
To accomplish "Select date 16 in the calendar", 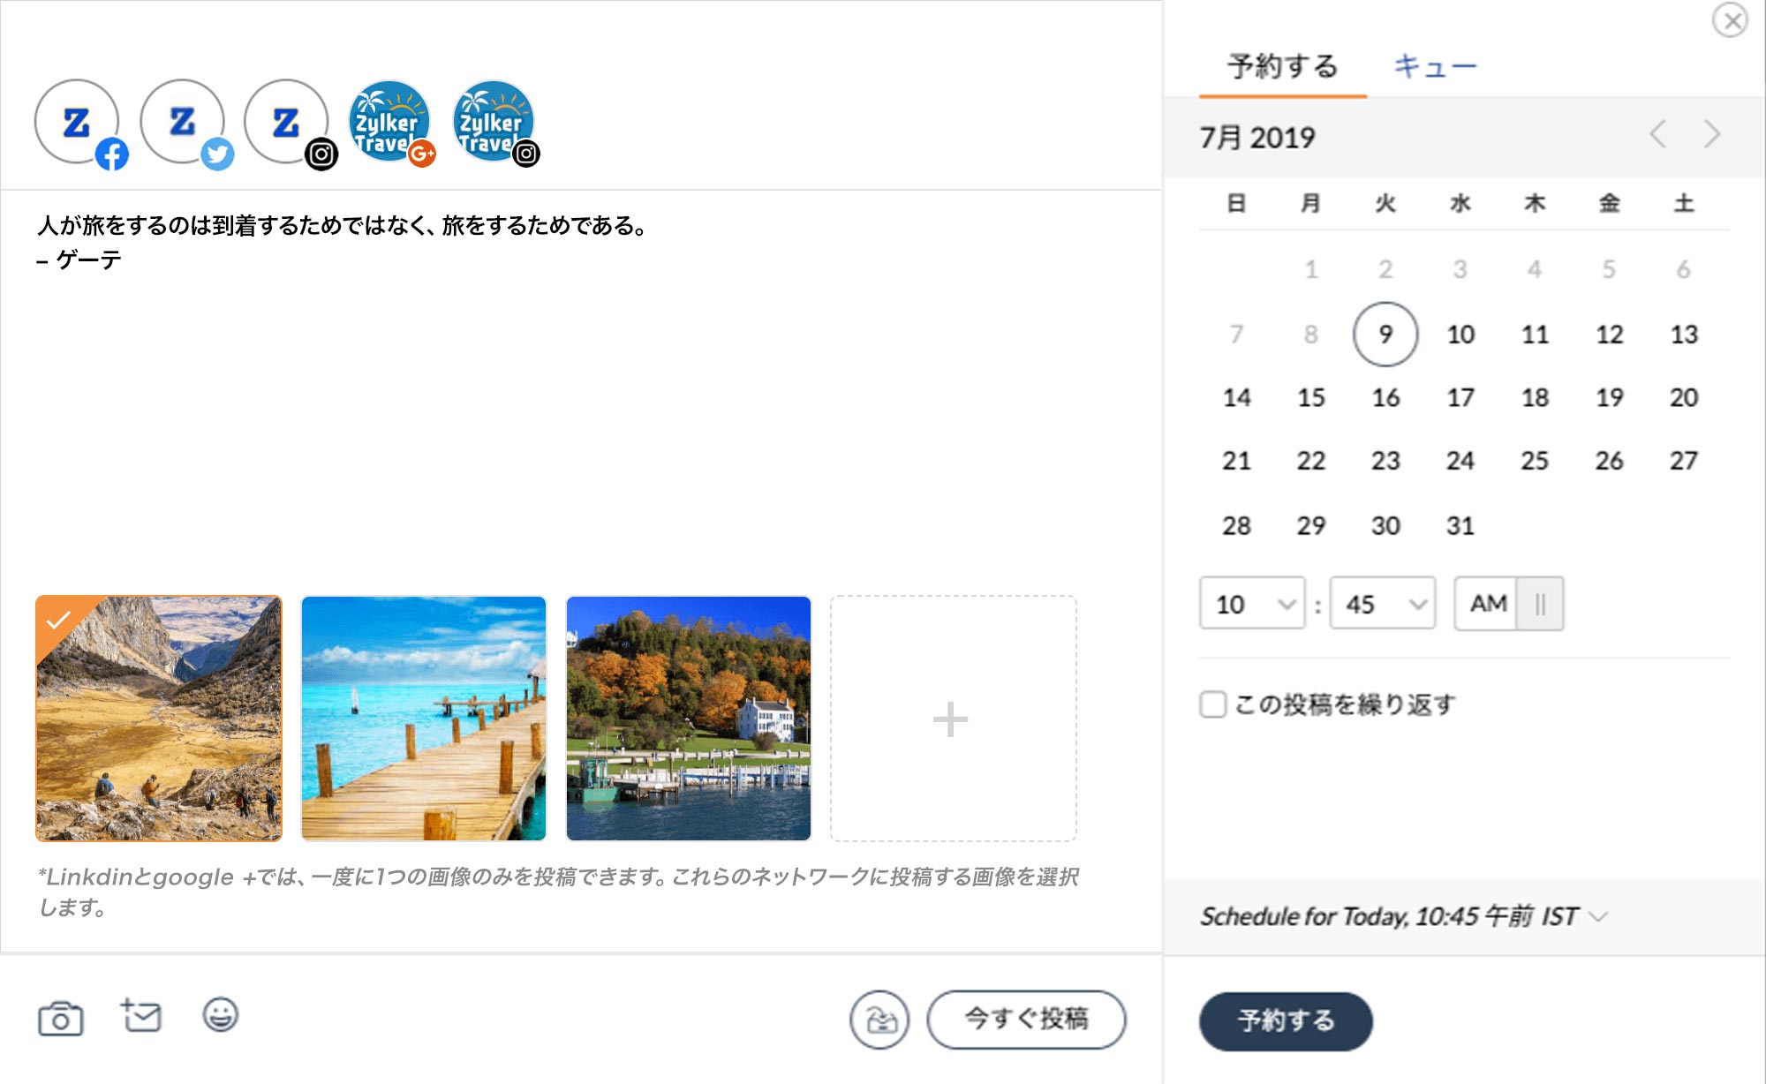I will click(1385, 398).
